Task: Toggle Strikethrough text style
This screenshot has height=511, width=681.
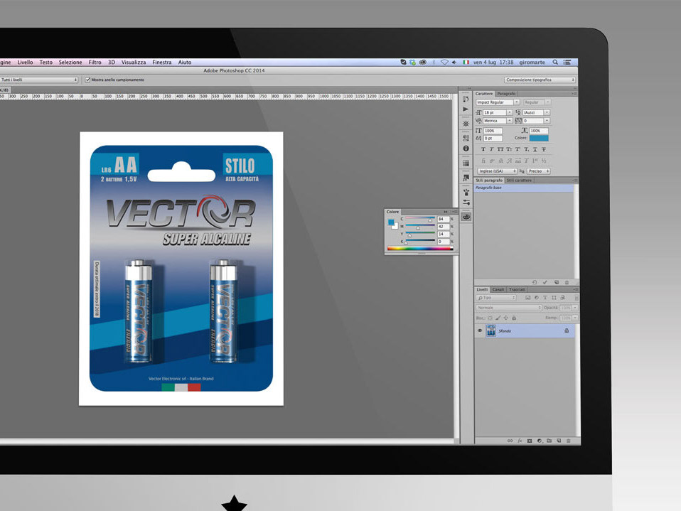Action: coord(544,149)
